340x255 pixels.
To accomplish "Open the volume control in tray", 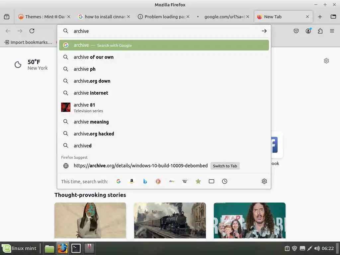I will 317,248.
